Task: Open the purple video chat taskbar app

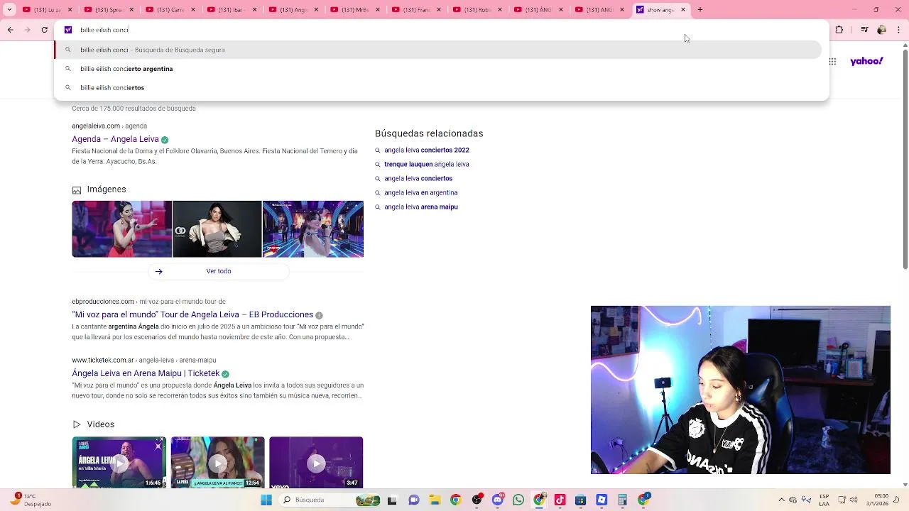Action: coord(413,500)
